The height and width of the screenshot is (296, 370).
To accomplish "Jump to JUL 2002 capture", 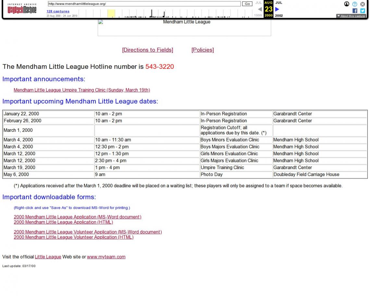I will 279,9.
